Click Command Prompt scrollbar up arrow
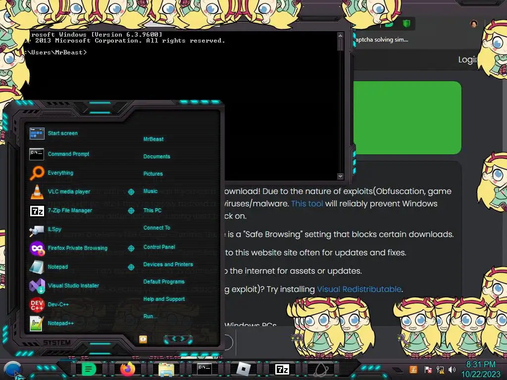The height and width of the screenshot is (380, 507). [340, 35]
